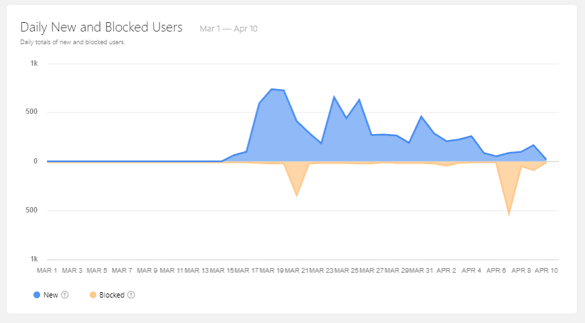Click the APR 2 axis label
Screen dimensions: 585x323
click(446, 271)
